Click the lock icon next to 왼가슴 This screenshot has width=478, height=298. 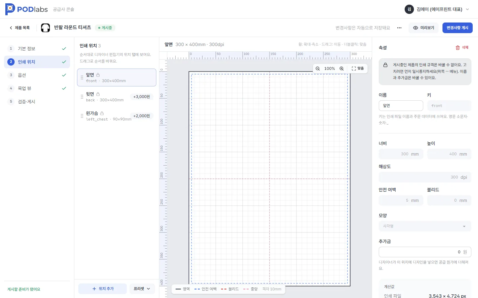102,113
